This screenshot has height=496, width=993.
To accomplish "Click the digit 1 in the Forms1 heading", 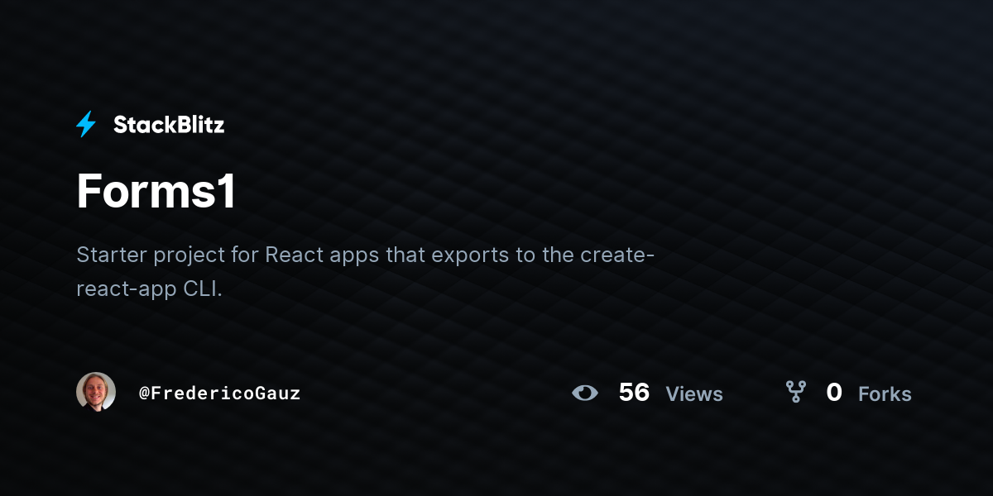I will 226,191.
